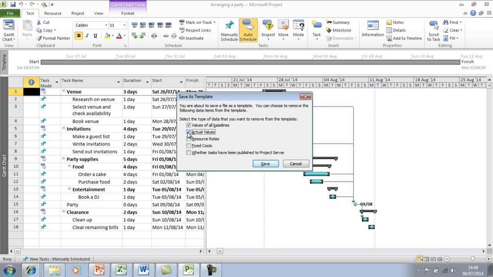Apply Italic formatting
This screenshot has width=493, height=277.
[x=87, y=36]
